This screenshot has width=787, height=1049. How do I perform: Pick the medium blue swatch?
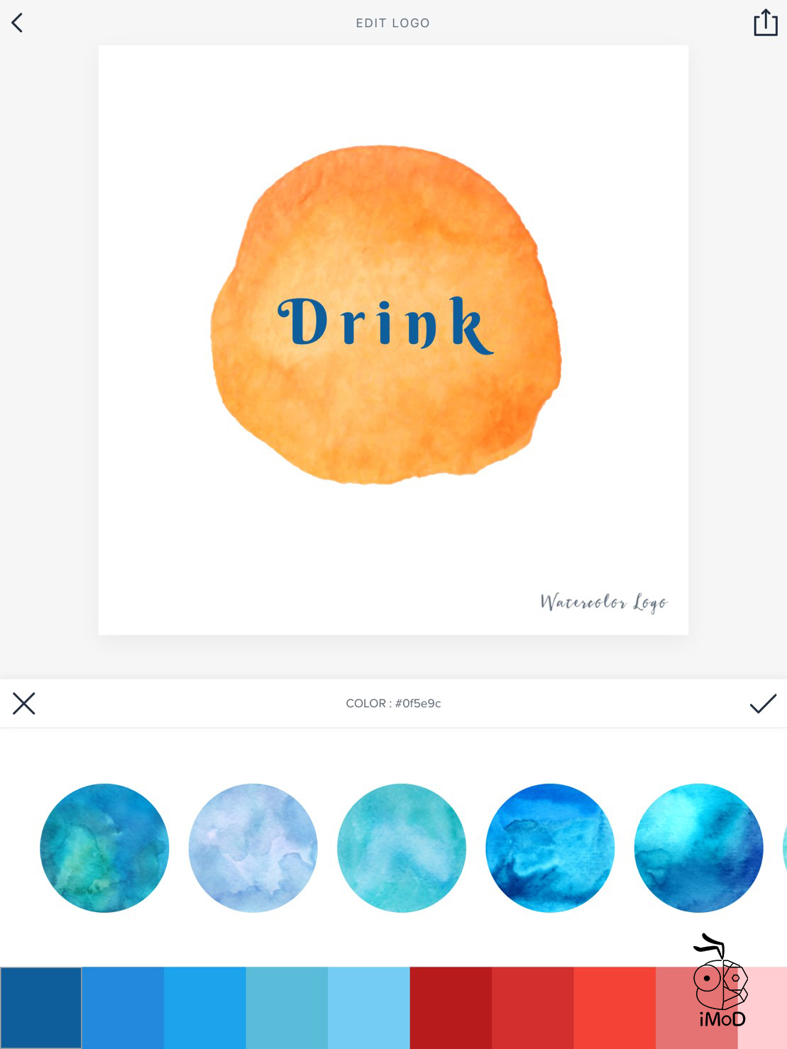pyautogui.click(x=123, y=1007)
